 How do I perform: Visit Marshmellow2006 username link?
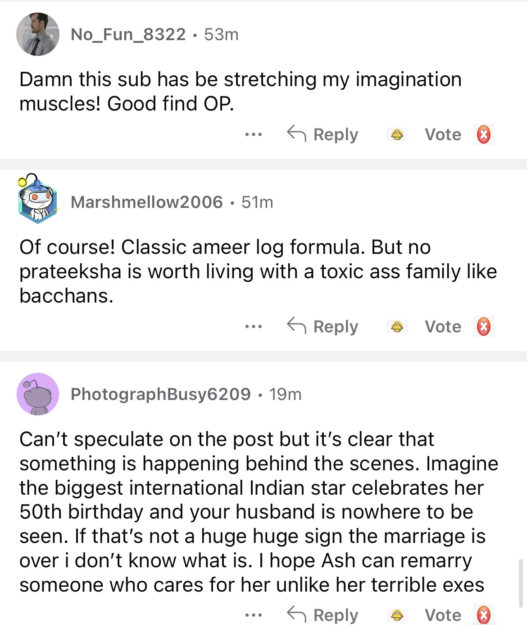pyautogui.click(x=147, y=202)
